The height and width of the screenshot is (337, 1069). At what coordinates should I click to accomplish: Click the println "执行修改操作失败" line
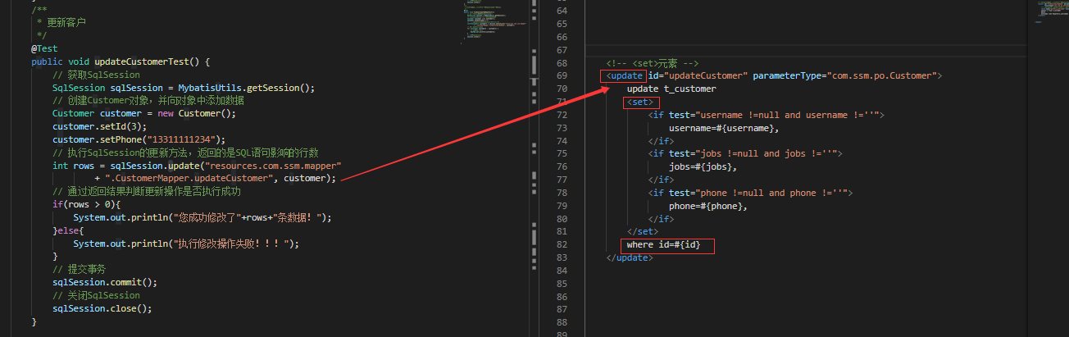point(186,244)
